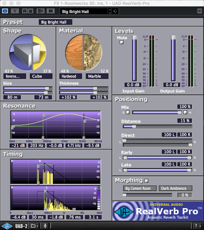This screenshot has width=204, height=230.
Task: Click the Resonance 4.75 kHz value
Action: click(74, 146)
